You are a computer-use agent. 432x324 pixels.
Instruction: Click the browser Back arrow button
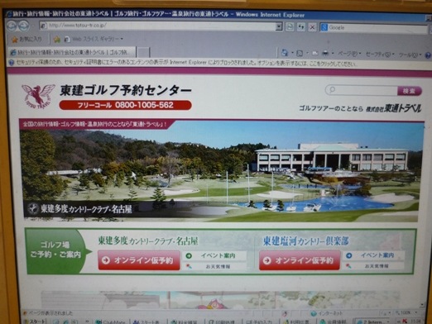12,26
